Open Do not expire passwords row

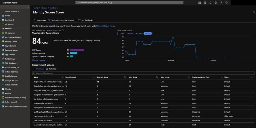tap(143, 103)
